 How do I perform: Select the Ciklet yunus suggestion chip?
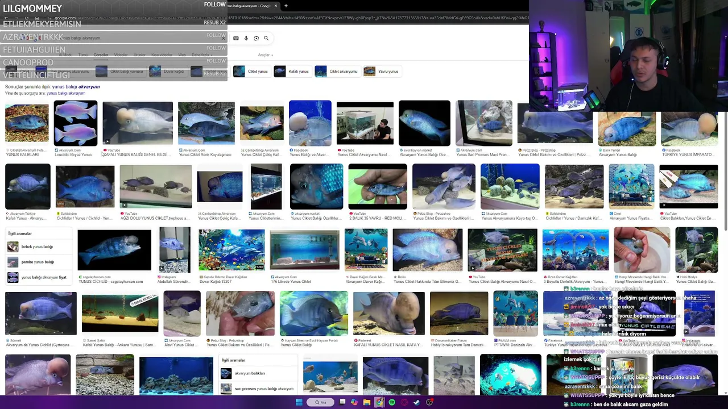tap(251, 71)
